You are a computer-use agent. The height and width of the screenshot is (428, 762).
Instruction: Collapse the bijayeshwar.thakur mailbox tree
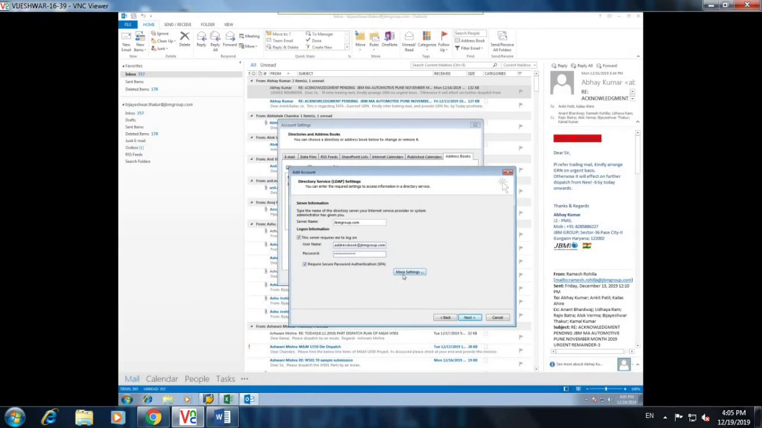click(123, 105)
